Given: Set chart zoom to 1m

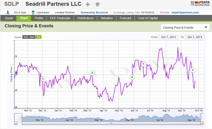Looking at the screenshot, I should click(26, 37).
